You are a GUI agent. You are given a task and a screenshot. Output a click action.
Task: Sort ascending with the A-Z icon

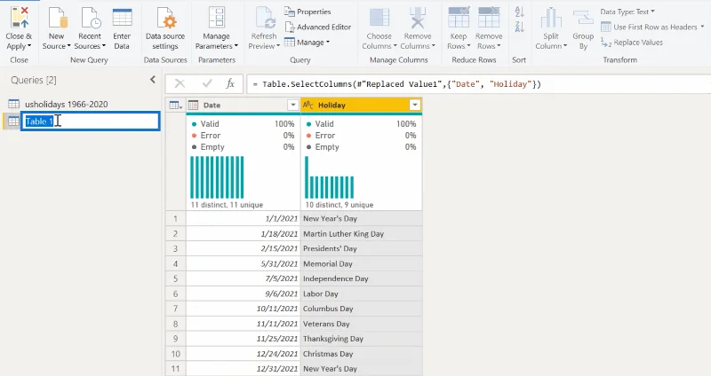520,12
